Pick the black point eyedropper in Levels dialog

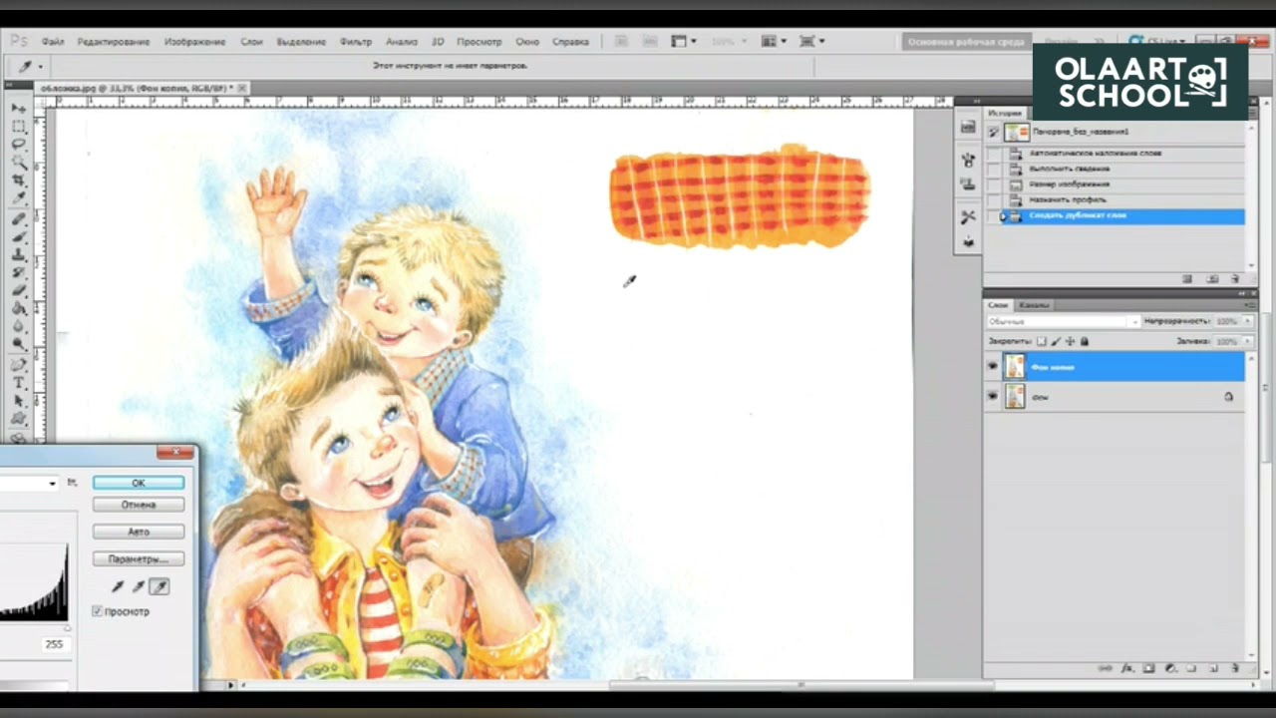(x=118, y=587)
